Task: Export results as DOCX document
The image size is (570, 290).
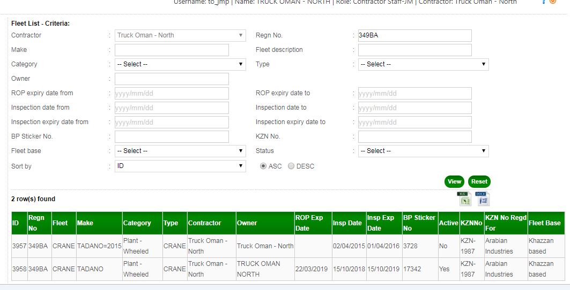Action: 483,199
